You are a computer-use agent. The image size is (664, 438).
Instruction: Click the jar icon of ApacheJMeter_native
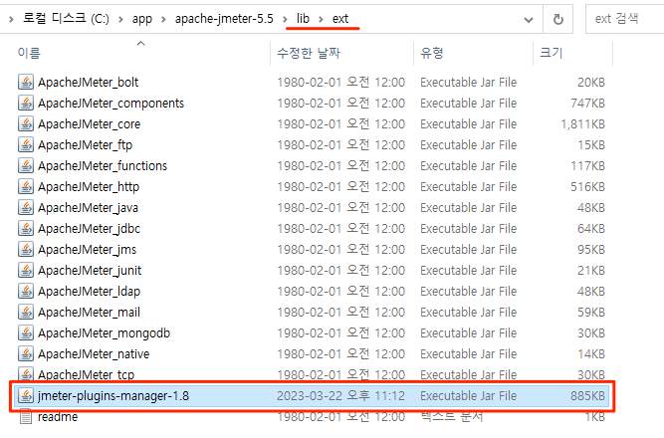26,353
